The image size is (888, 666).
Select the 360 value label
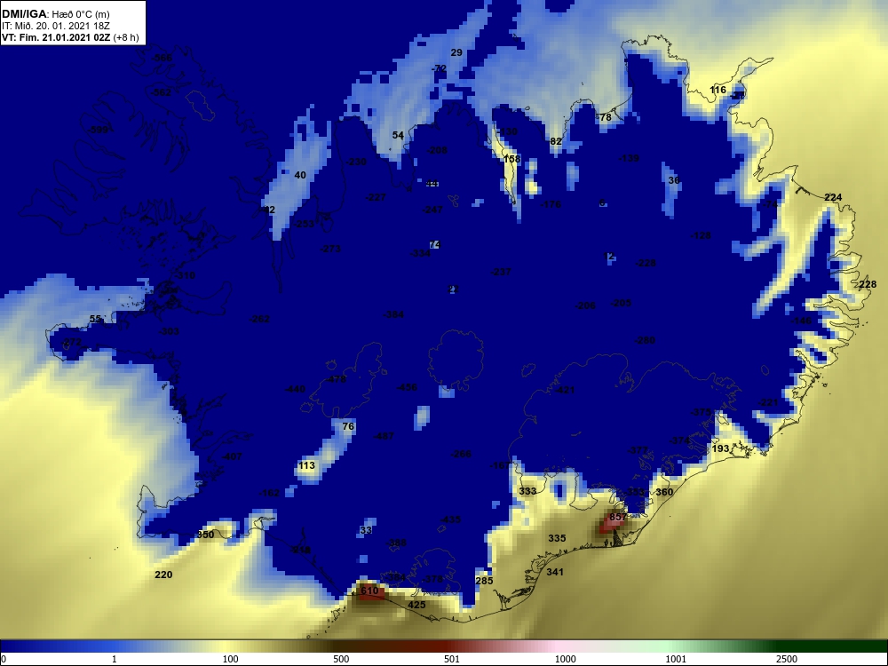(x=664, y=492)
